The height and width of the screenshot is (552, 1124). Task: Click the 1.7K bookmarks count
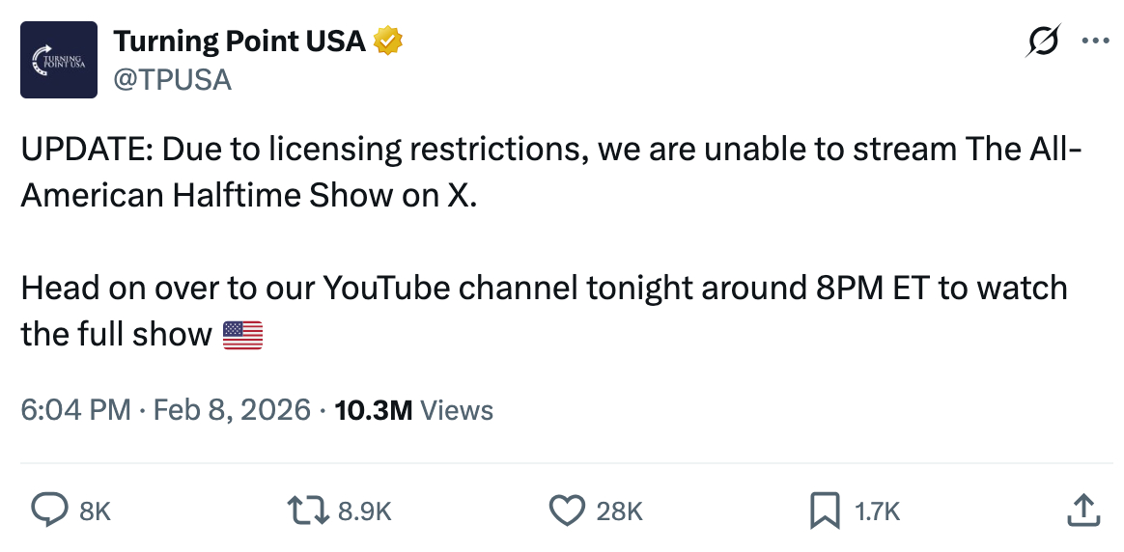[878, 511]
